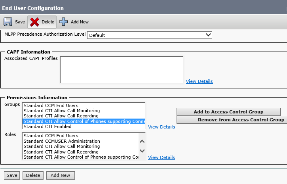Select Standard CTI Allow Call Monitoring group
Viewport: 287px width, 184px height.
tap(84, 111)
